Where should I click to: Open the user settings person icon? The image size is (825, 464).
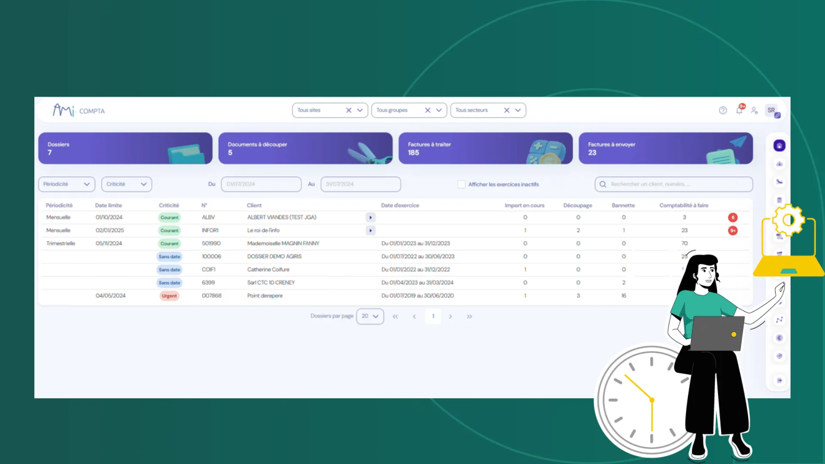754,110
